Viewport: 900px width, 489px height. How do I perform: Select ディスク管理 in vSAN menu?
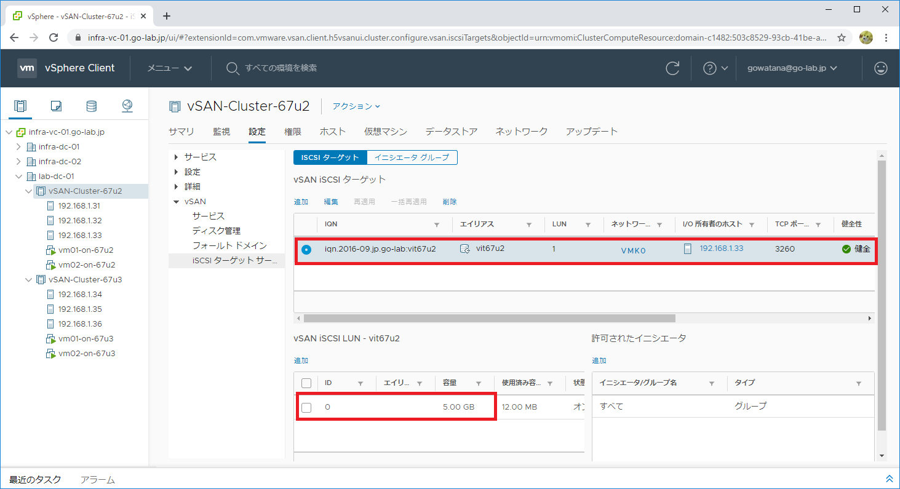(217, 231)
